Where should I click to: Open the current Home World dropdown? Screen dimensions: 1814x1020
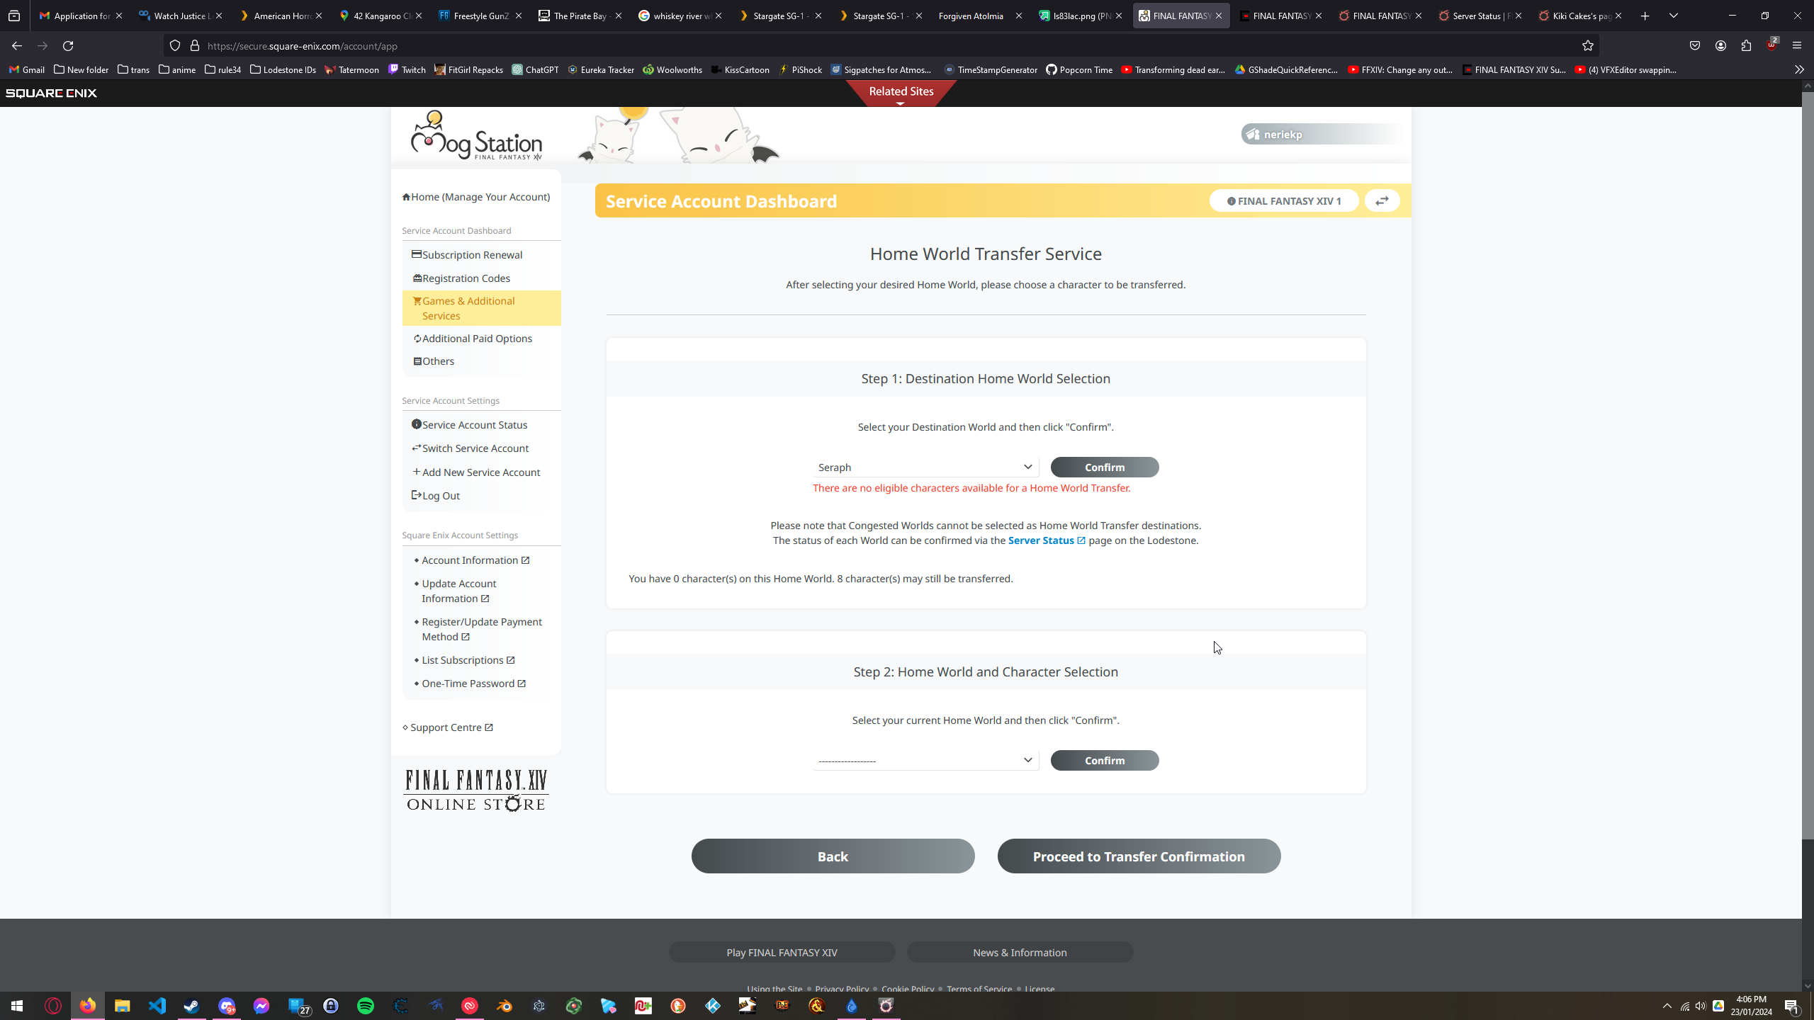point(925,761)
